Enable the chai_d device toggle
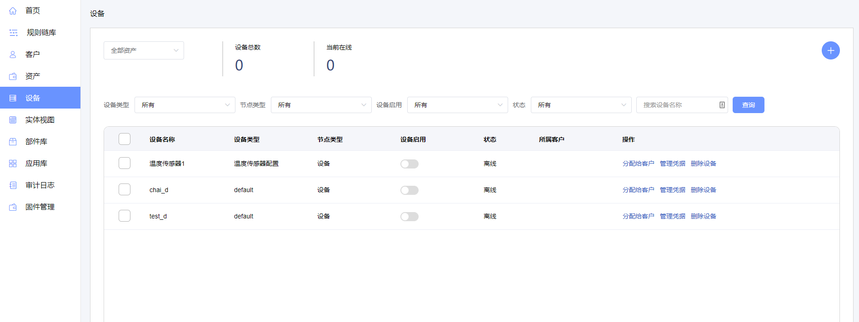The width and height of the screenshot is (859, 322). [409, 190]
